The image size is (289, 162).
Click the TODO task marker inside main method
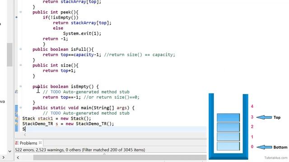click(x=16, y=113)
